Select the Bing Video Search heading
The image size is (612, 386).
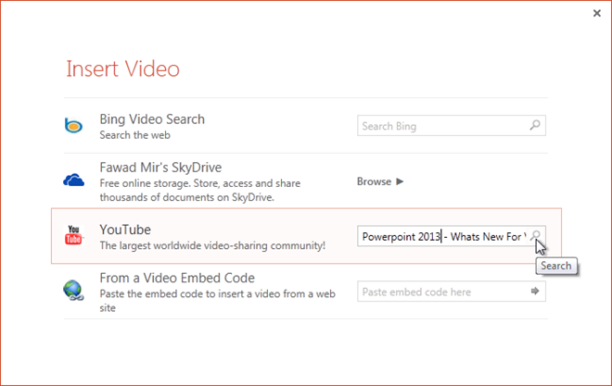tap(152, 119)
